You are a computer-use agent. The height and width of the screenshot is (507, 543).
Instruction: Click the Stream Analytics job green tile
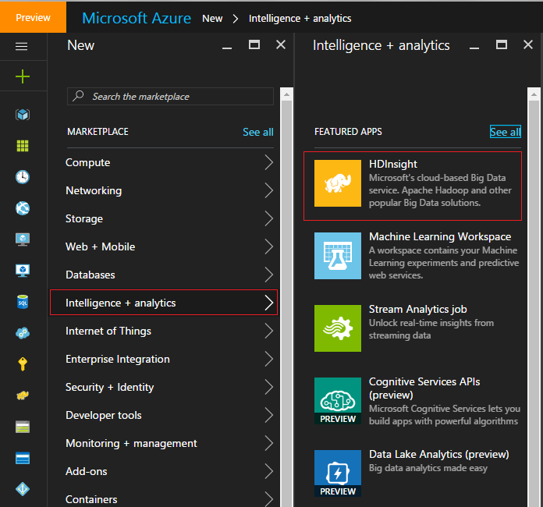tap(338, 328)
